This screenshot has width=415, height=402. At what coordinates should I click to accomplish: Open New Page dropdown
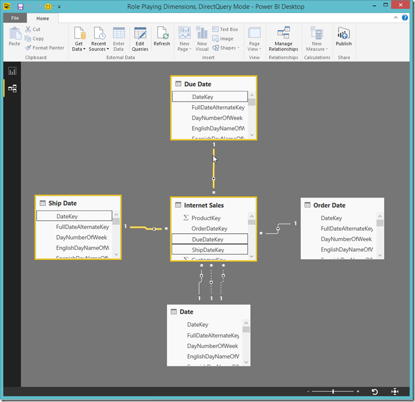[x=185, y=39]
